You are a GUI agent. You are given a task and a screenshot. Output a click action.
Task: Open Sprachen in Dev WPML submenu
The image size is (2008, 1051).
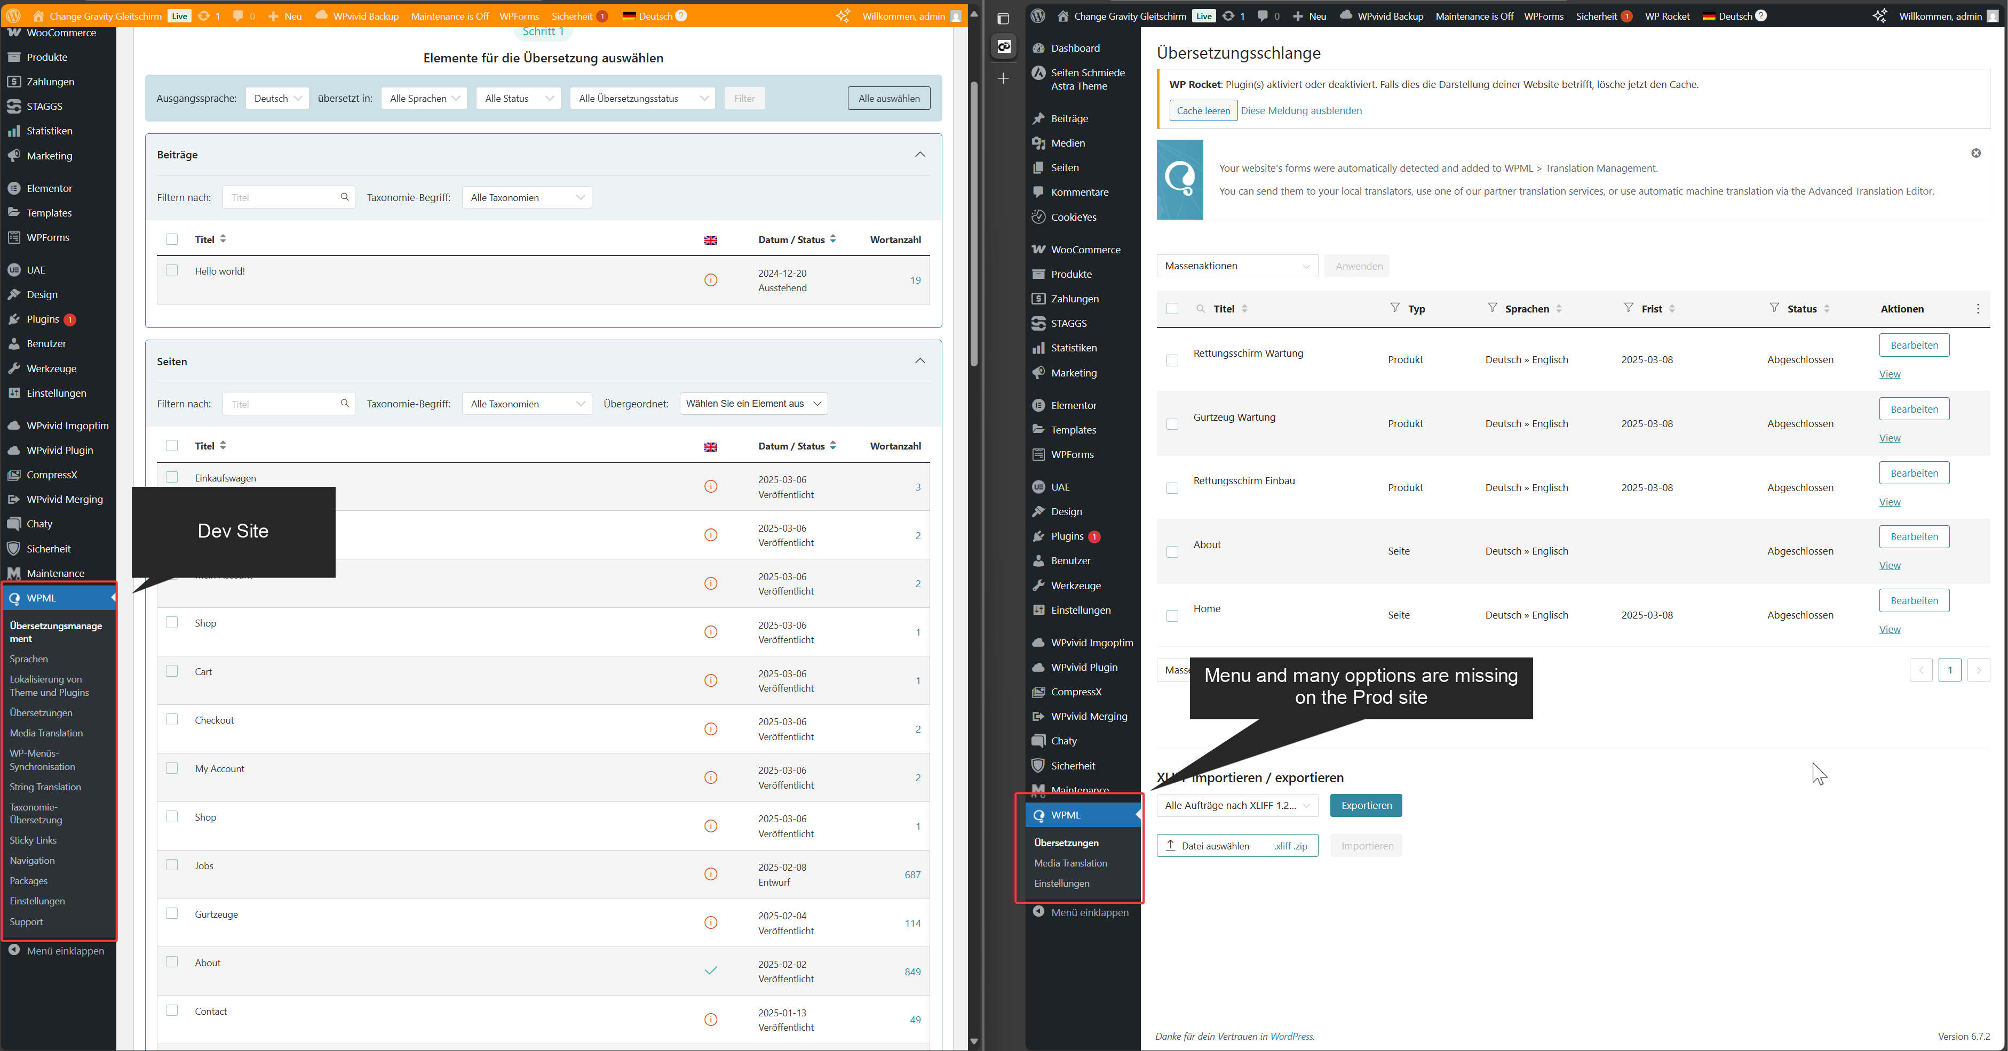click(x=29, y=659)
